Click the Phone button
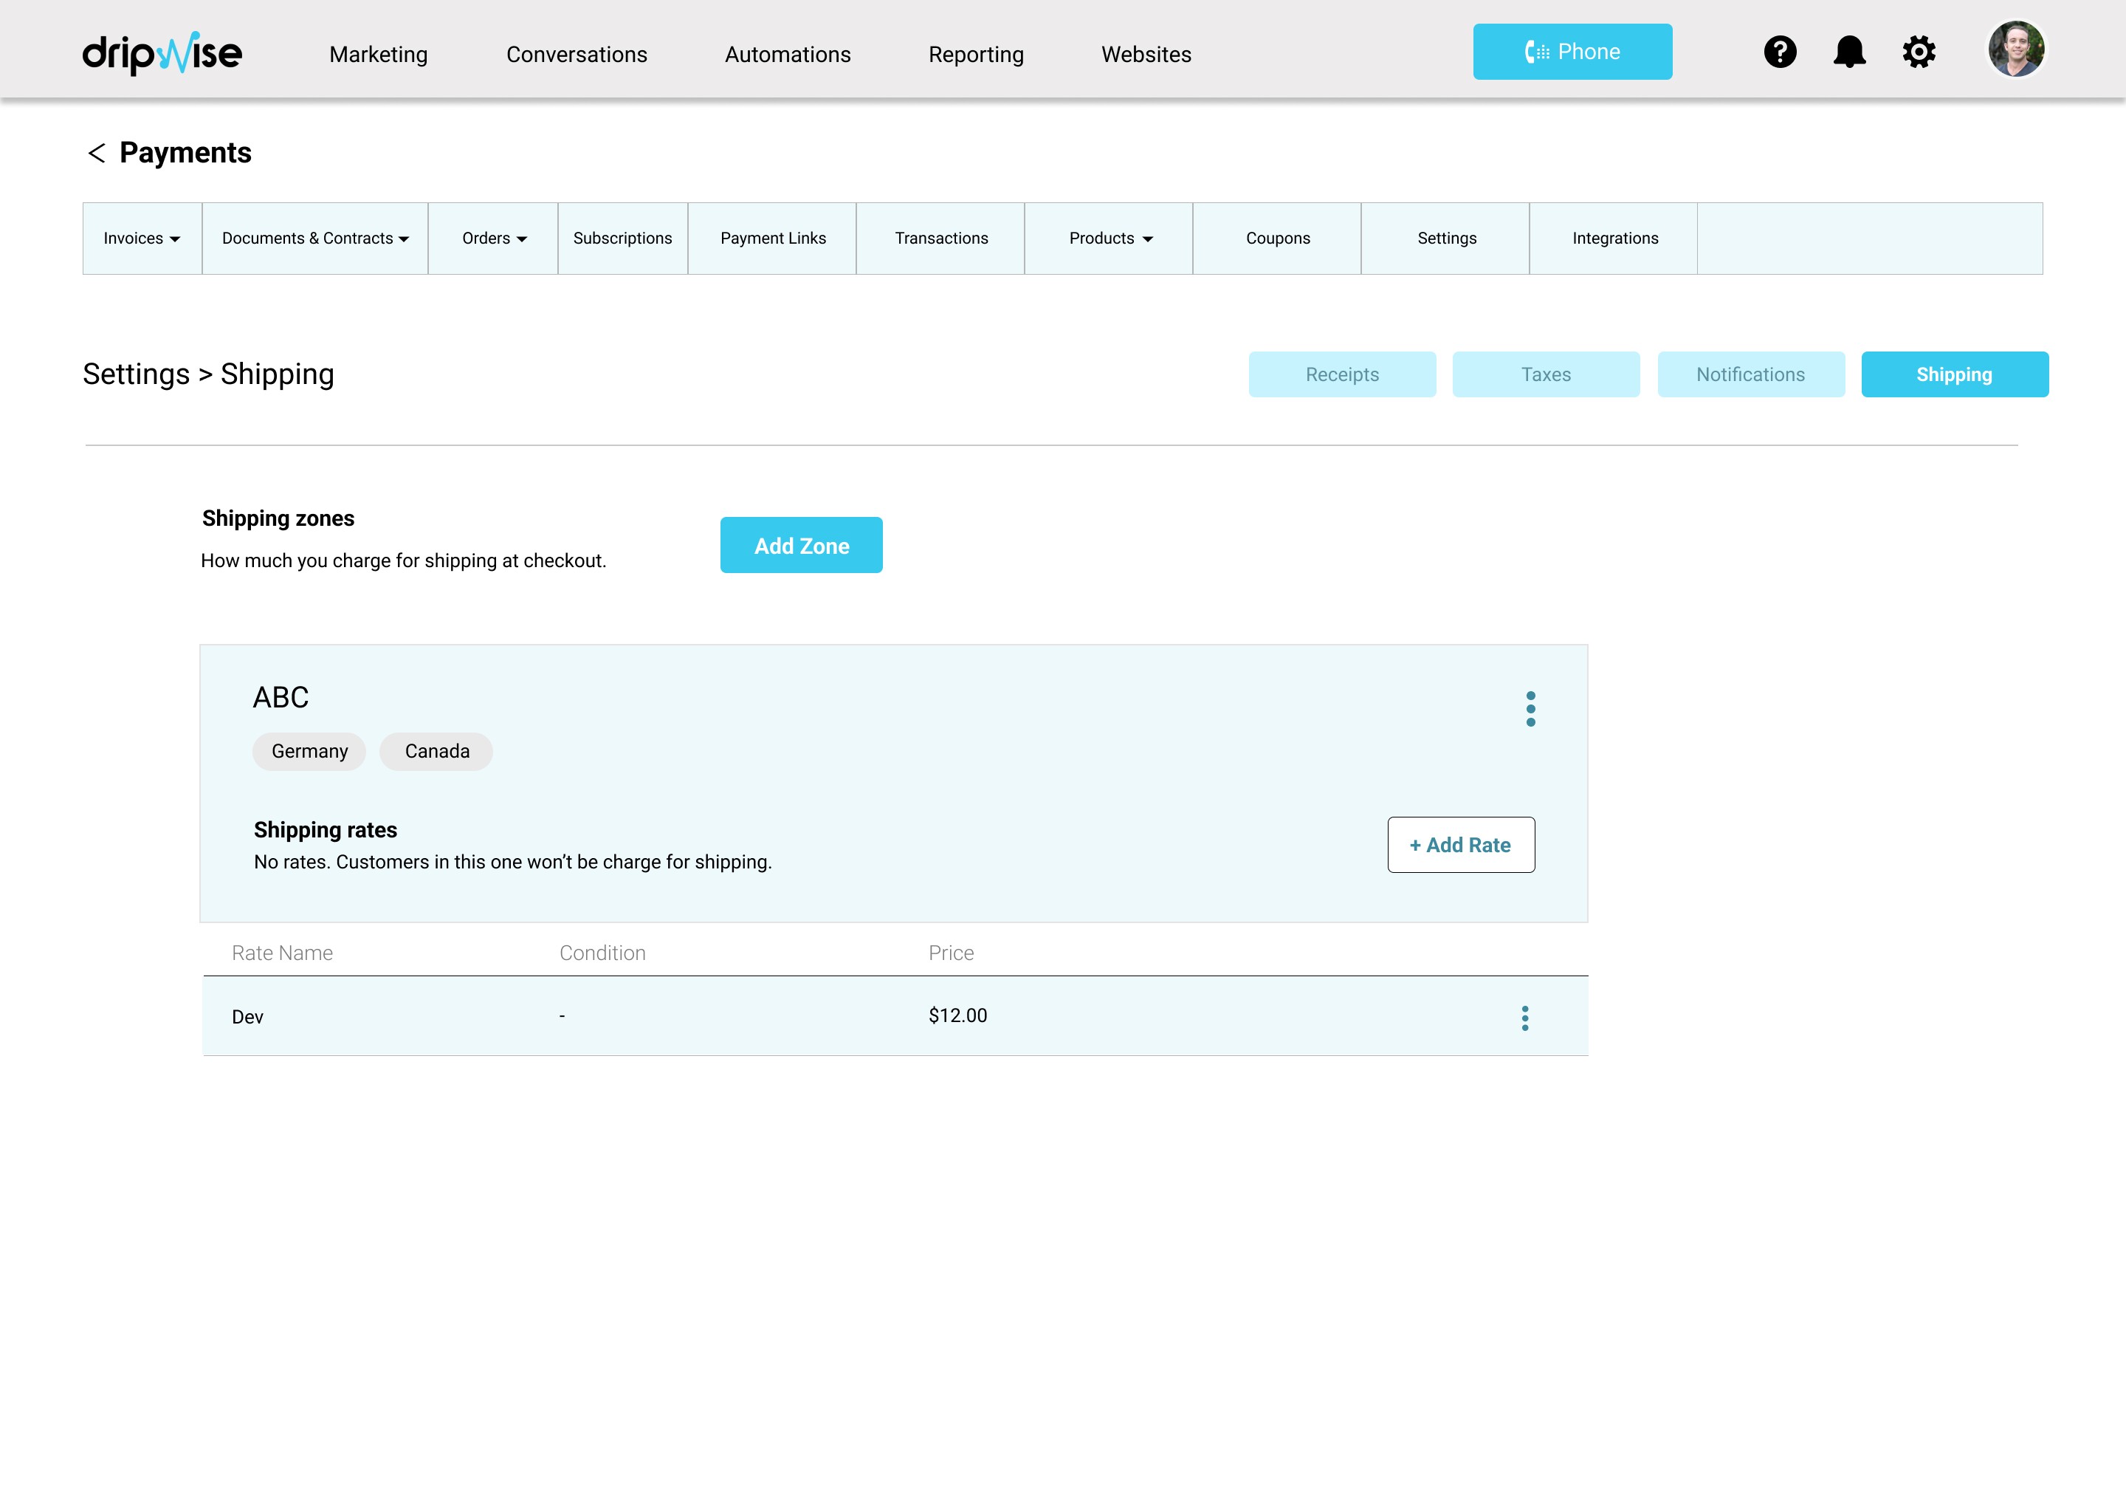Image resolution: width=2126 pixels, height=1505 pixels. click(x=1572, y=52)
